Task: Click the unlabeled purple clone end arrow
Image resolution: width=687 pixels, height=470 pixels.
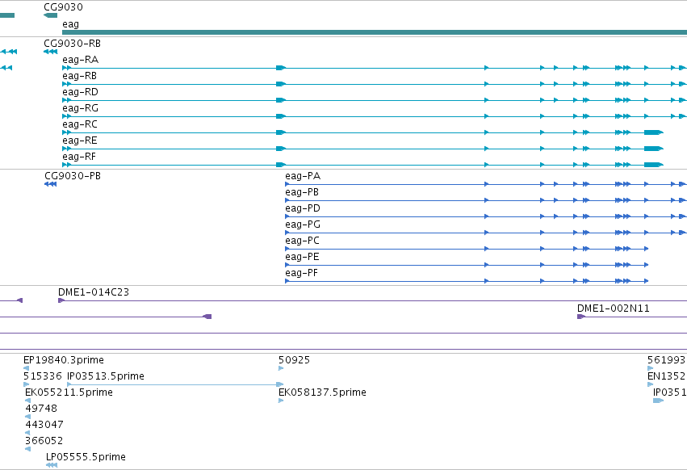Action: pos(207,317)
